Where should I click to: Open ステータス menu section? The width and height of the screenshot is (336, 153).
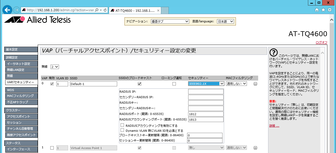[21, 143]
